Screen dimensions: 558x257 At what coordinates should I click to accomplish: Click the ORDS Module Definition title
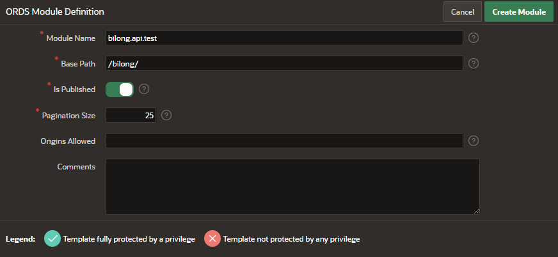[x=55, y=12]
